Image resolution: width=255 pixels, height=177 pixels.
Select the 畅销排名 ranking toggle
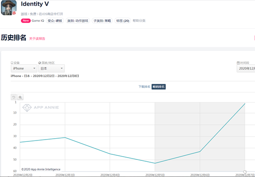(x=159, y=87)
